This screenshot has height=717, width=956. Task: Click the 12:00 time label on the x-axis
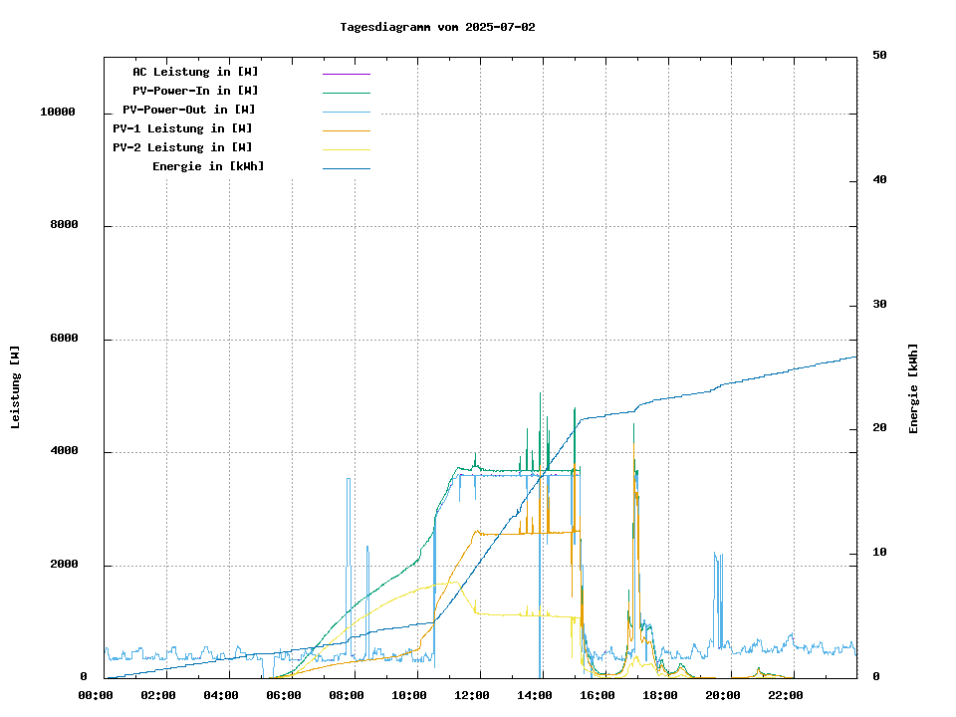pos(472,695)
